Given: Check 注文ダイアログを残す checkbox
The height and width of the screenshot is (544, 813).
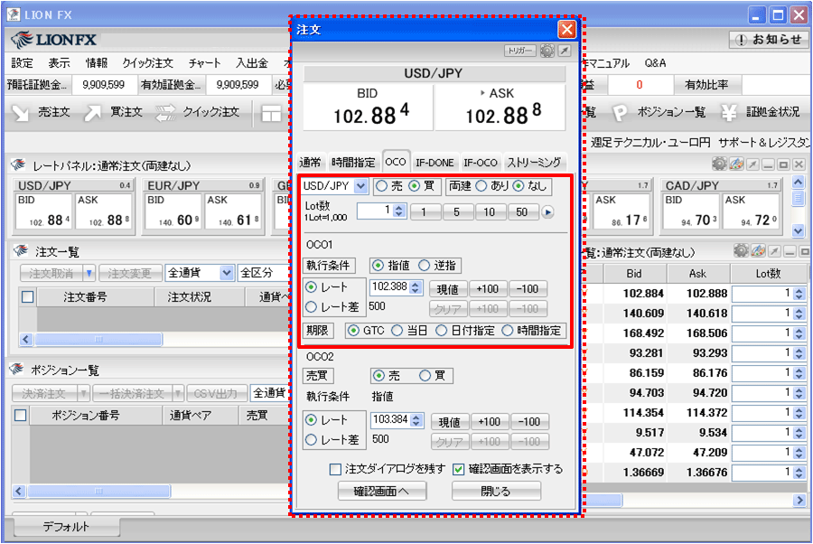Looking at the screenshot, I should [x=335, y=469].
